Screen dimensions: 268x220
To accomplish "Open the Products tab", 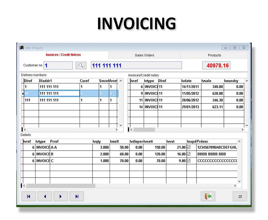I will [x=214, y=55].
